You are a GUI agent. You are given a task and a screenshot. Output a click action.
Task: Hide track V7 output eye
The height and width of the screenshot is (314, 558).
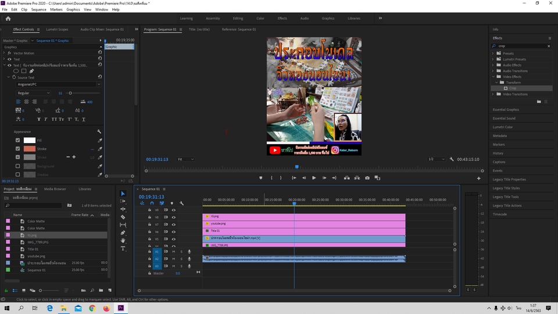(x=174, y=224)
